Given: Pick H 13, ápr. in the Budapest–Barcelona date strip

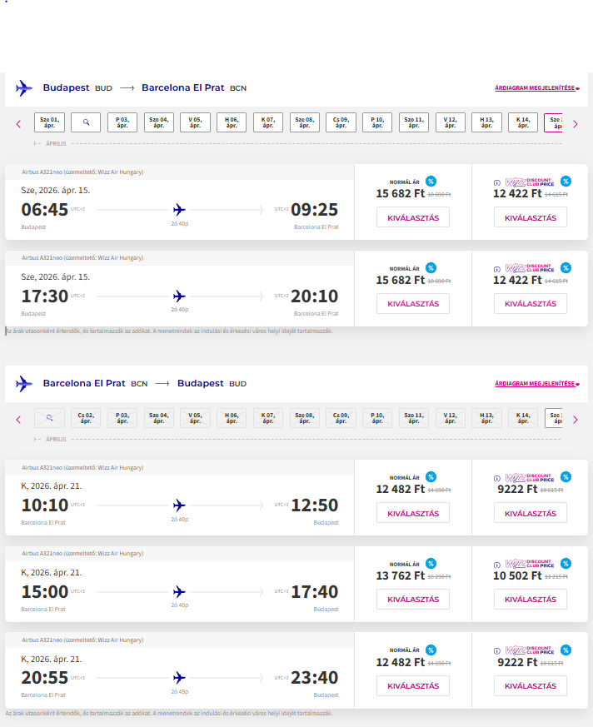Looking at the screenshot, I should point(486,122).
